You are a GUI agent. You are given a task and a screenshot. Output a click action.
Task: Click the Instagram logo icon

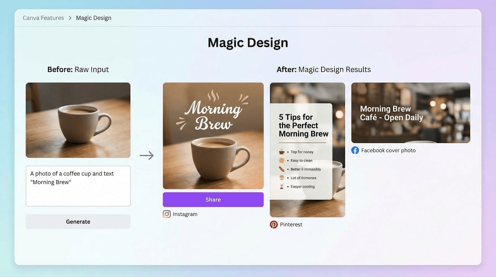[167, 214]
